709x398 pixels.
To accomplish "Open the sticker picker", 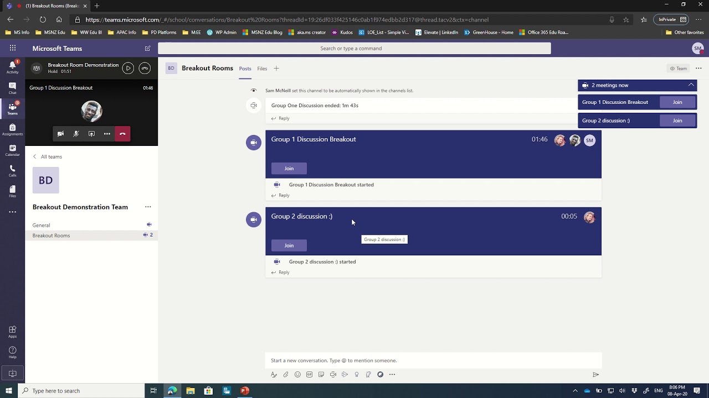I will pos(321,375).
